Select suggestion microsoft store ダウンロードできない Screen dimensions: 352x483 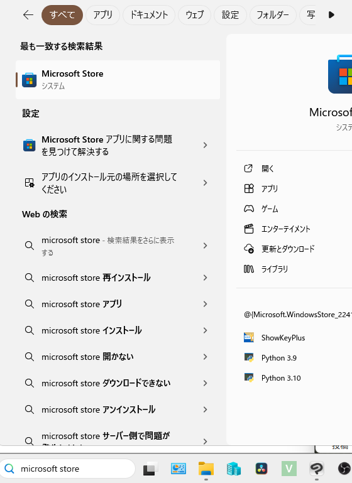(x=118, y=383)
